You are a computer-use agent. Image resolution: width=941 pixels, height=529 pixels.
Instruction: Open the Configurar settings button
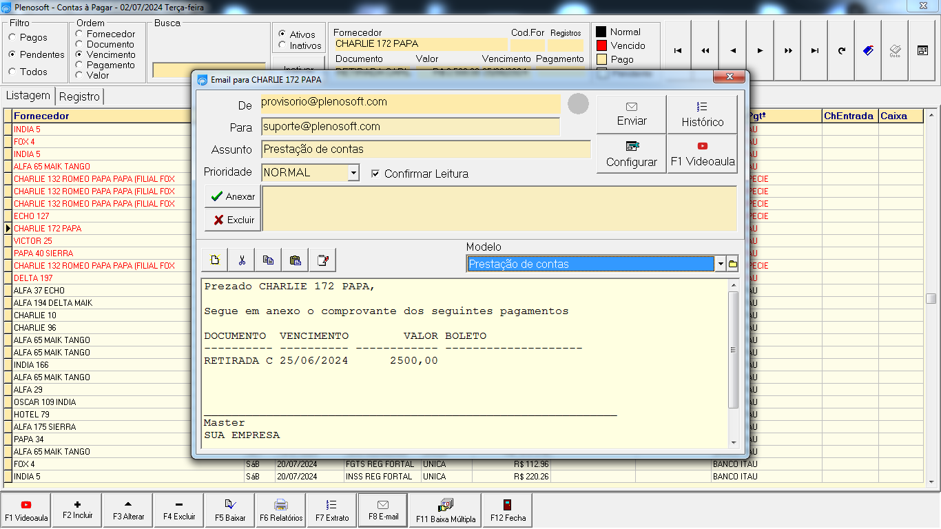point(632,154)
